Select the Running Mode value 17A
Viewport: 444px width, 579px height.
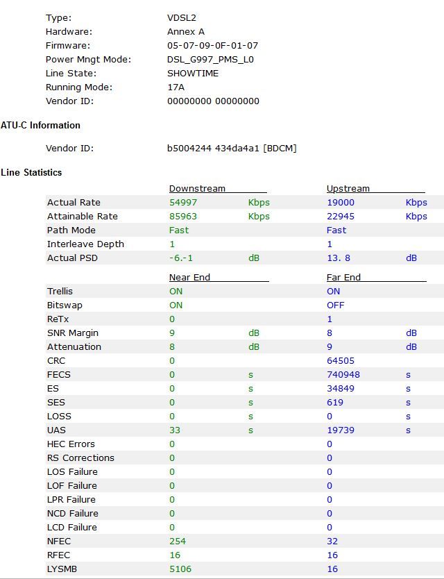(x=176, y=87)
